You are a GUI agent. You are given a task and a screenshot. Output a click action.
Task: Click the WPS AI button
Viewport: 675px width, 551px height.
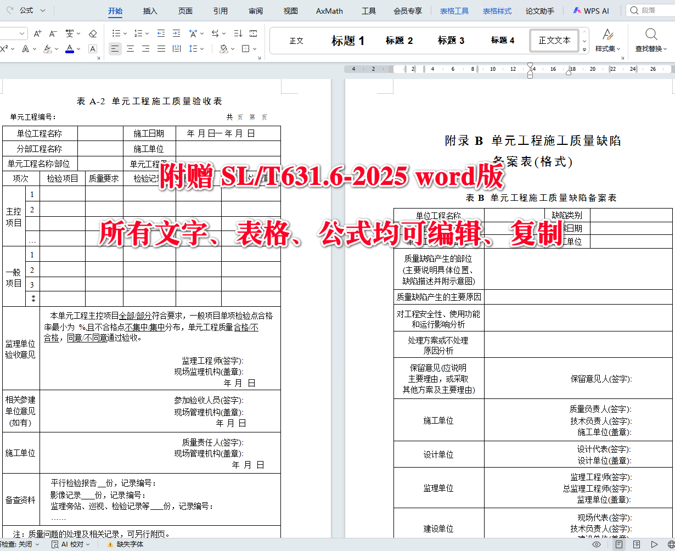590,10
